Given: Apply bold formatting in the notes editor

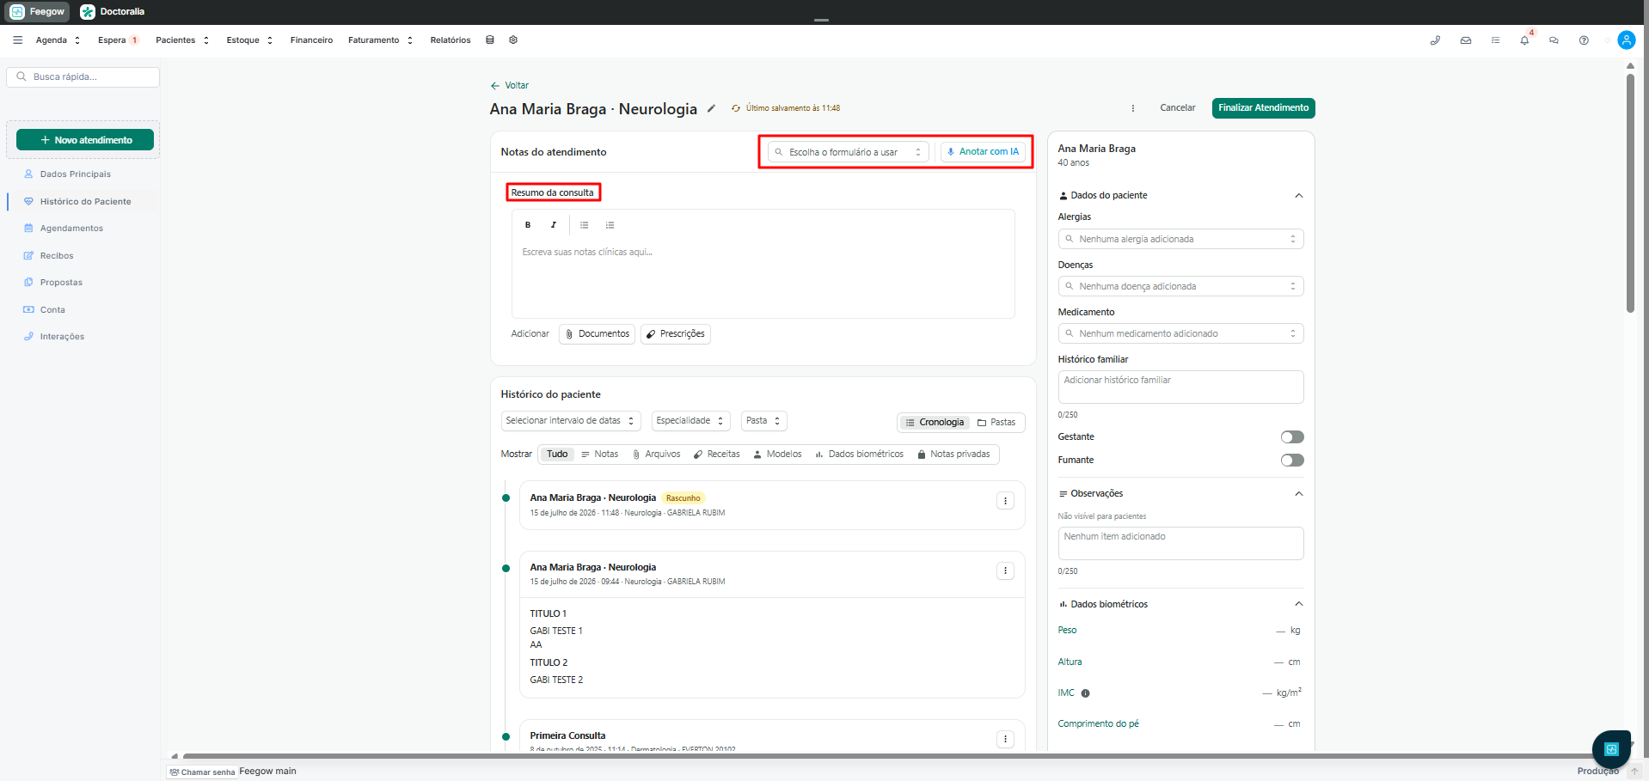Looking at the screenshot, I should point(528,225).
